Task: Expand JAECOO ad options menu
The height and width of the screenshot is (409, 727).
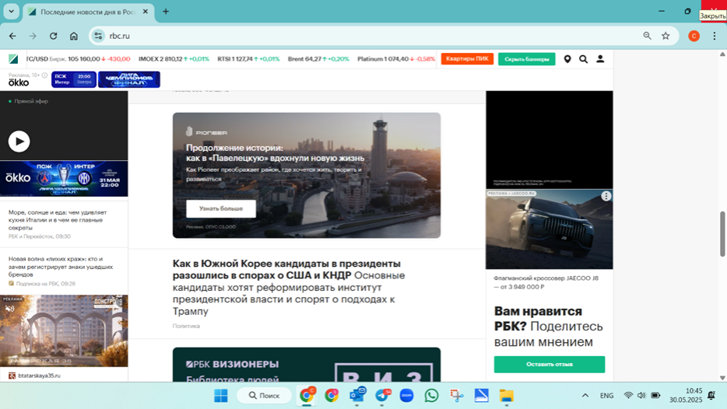Action: (606, 197)
